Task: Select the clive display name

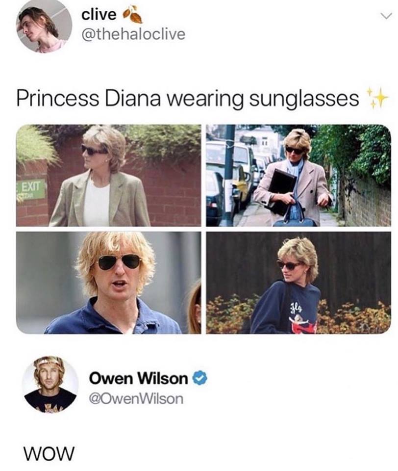Action: 99,14
